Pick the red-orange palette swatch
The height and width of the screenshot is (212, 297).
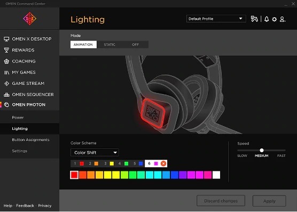[83, 175]
